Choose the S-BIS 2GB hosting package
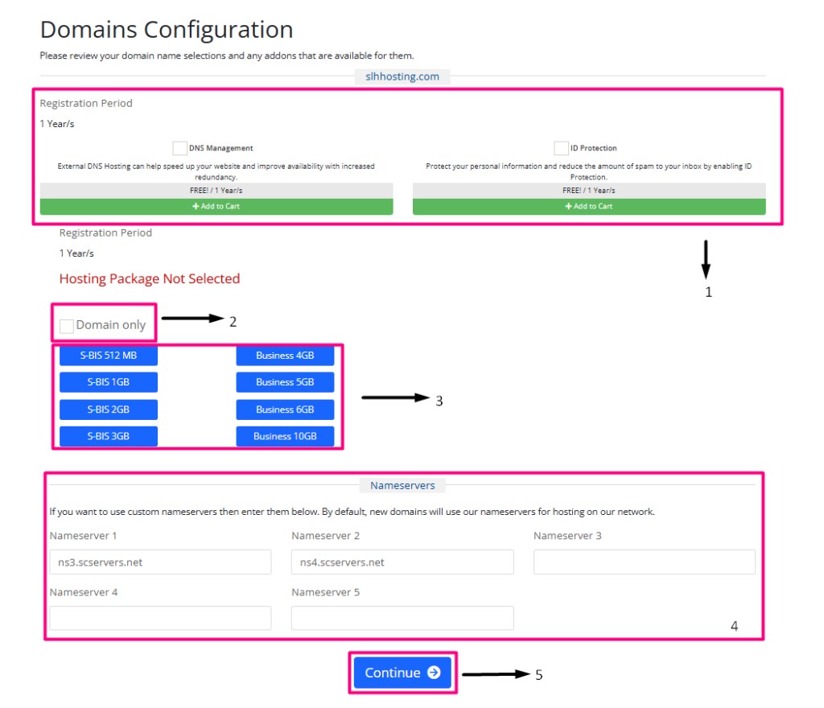The image size is (824, 708). (109, 410)
